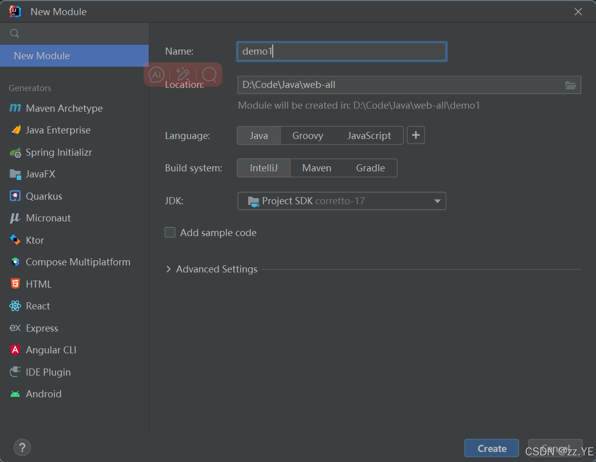
Task: Click the Compose Multiplatform icon
Action: pos(15,262)
